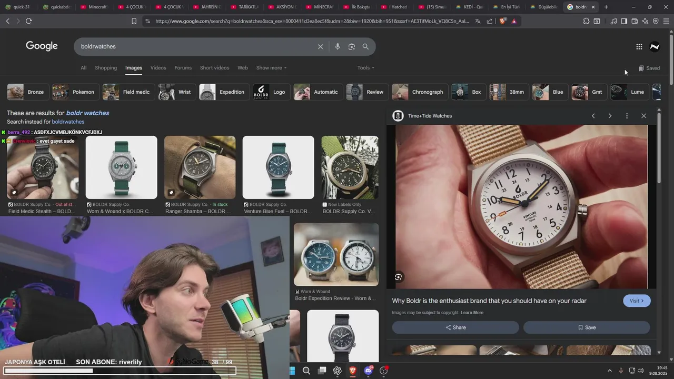Search instead for boldrwatches link
This screenshot has width=674, height=379.
point(68,122)
